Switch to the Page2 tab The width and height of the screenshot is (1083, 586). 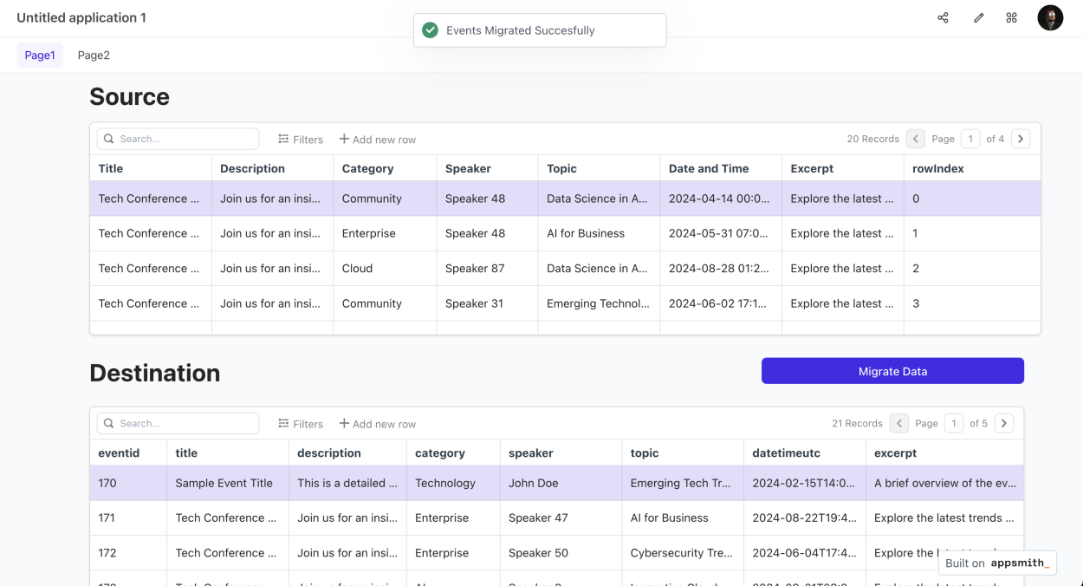93,55
